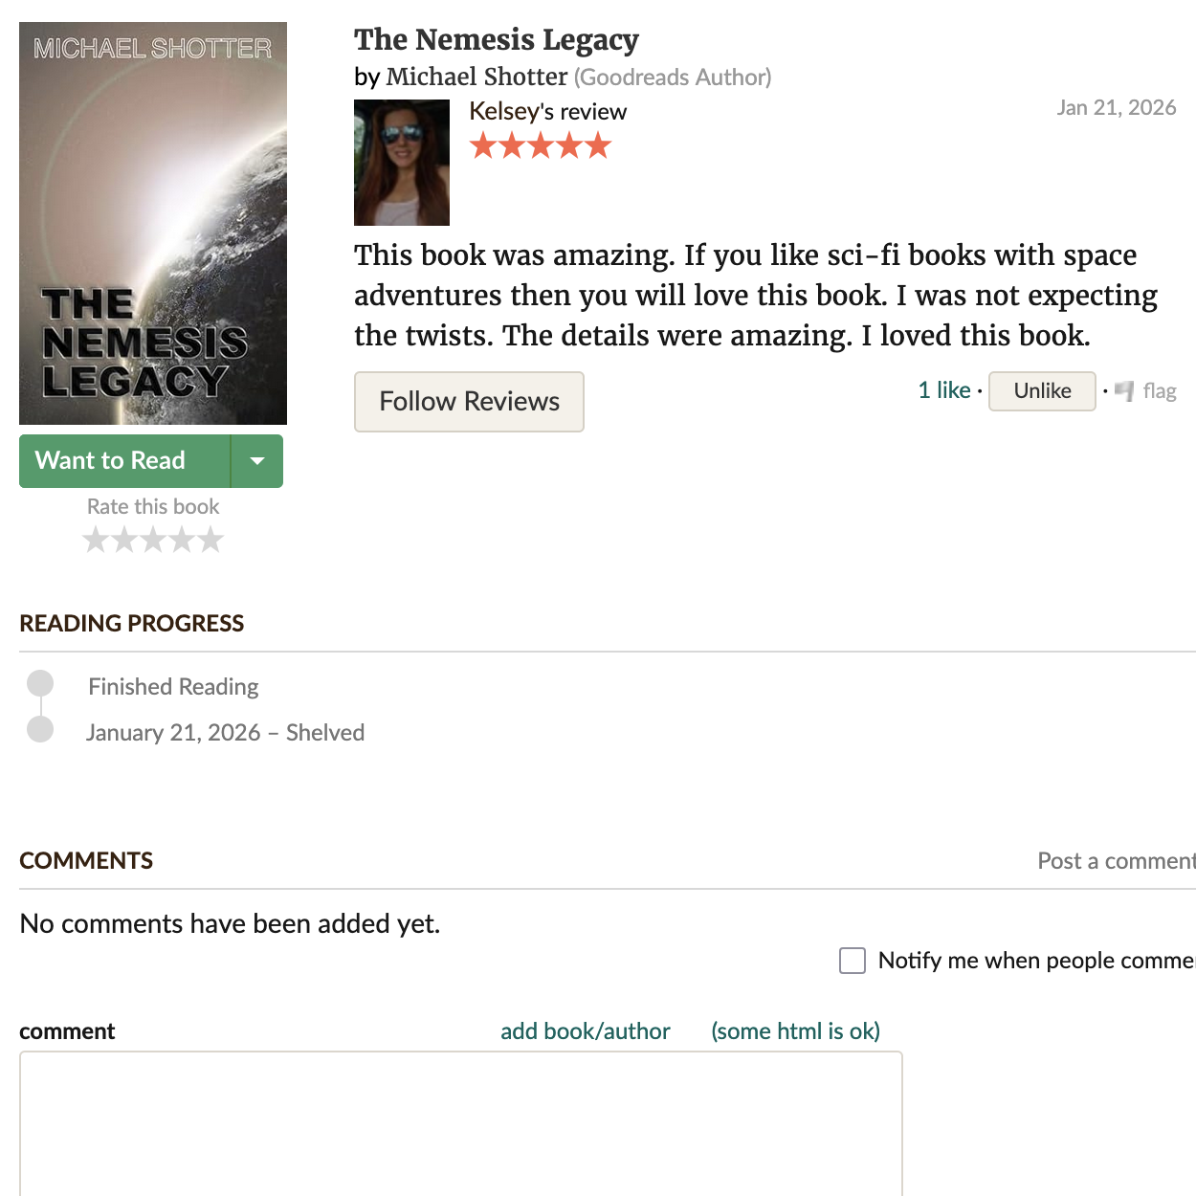
Task: Click the Want to Read button
Action: click(x=124, y=461)
